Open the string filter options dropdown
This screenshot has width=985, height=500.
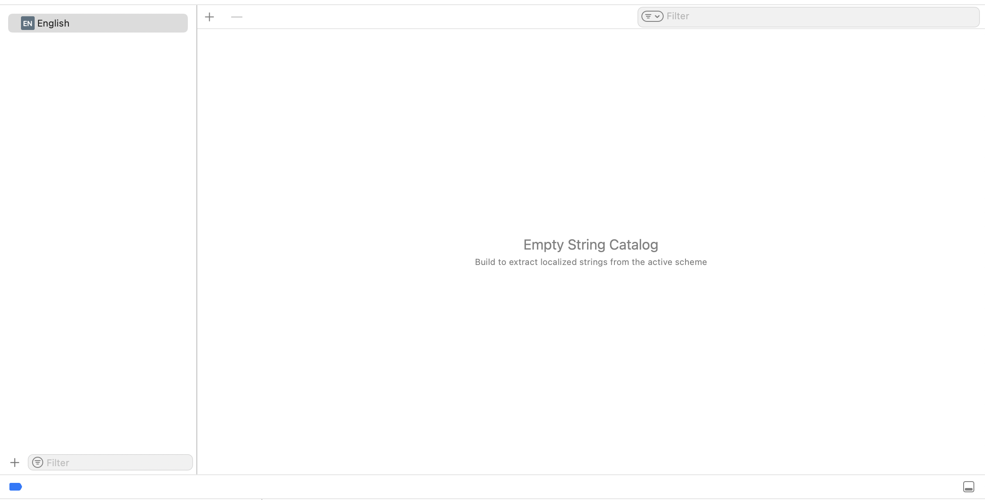[652, 16]
